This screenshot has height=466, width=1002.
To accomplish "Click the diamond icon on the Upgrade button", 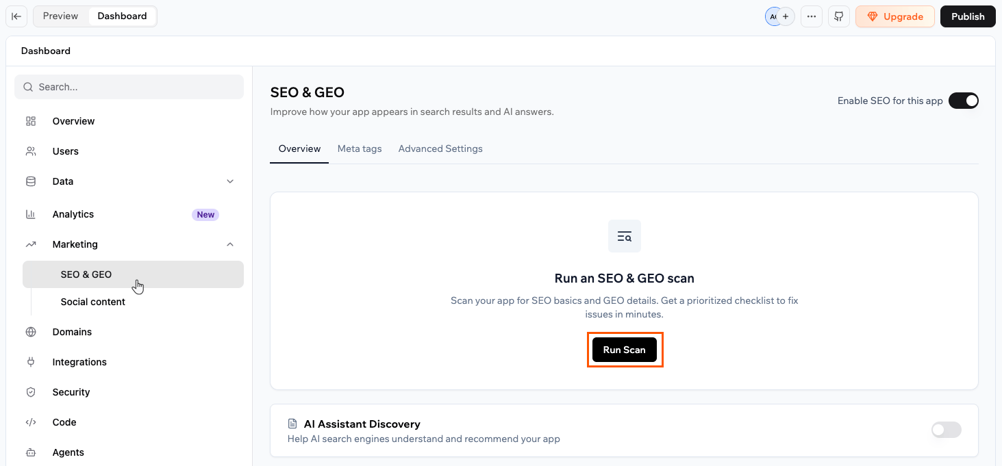I will pyautogui.click(x=873, y=16).
